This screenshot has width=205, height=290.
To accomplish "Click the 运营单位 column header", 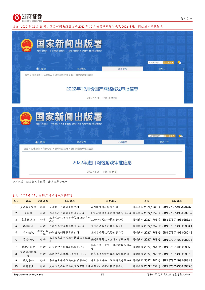I will [x=111, y=201].
